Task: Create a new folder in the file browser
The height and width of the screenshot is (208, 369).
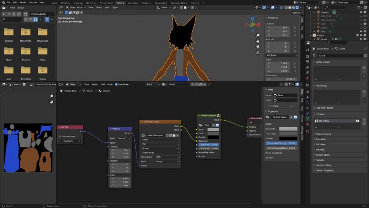Action: [25, 14]
